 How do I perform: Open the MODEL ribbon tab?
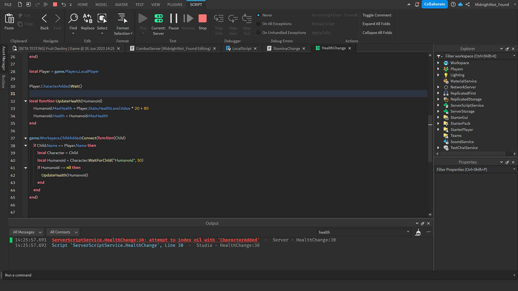pyautogui.click(x=101, y=4)
